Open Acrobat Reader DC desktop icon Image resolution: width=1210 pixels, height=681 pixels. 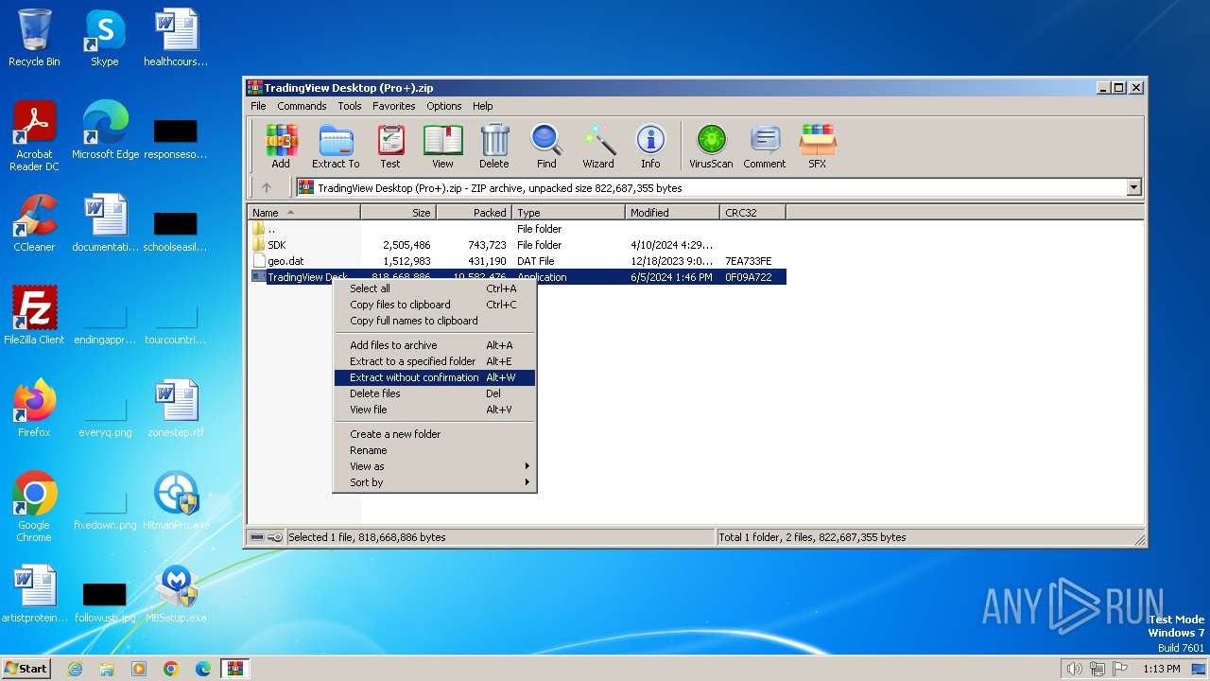tap(34, 137)
